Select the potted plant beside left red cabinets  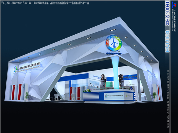pos(27,96)
